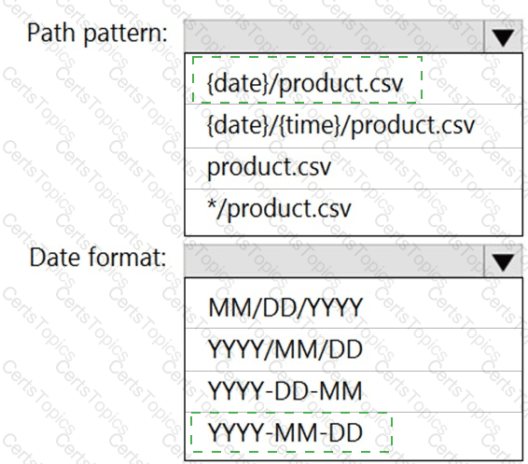Choose the green-outlined date format option

[291, 432]
